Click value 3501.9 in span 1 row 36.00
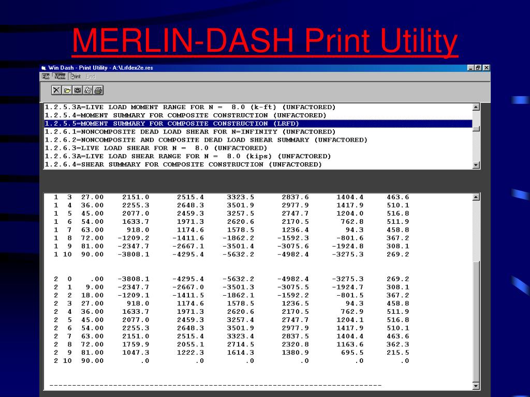The width and height of the screenshot is (530, 397). pyautogui.click(x=240, y=205)
